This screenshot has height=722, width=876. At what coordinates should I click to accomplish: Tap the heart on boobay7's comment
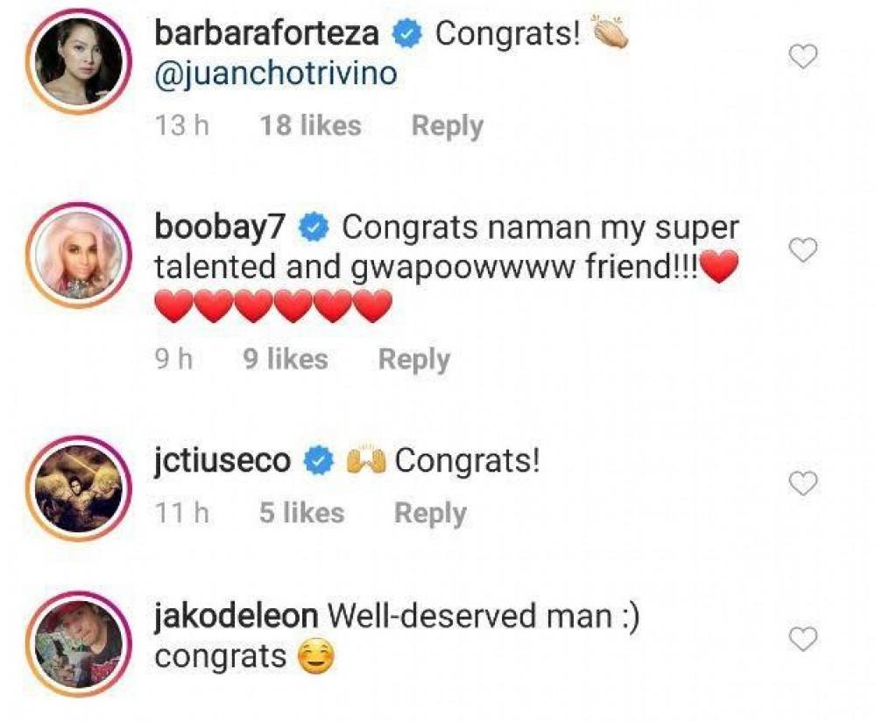[802, 251]
